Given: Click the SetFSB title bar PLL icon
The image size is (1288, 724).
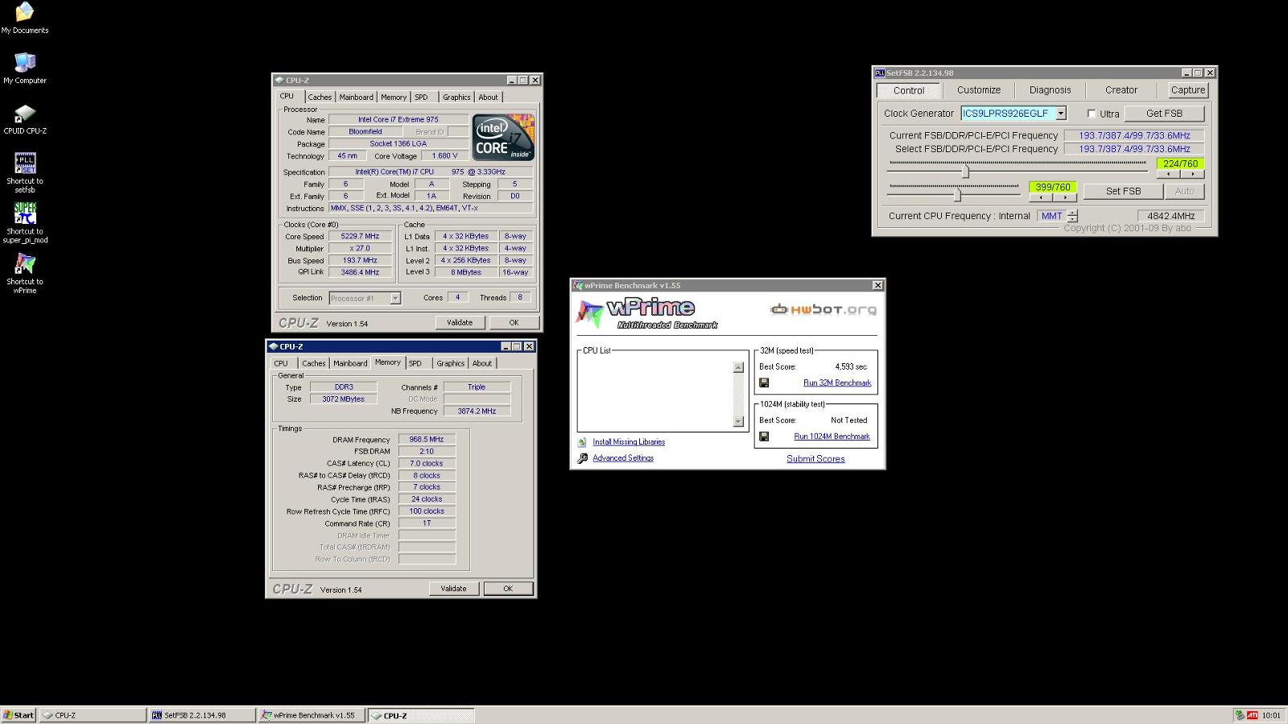Looking at the screenshot, I should pyautogui.click(x=881, y=72).
